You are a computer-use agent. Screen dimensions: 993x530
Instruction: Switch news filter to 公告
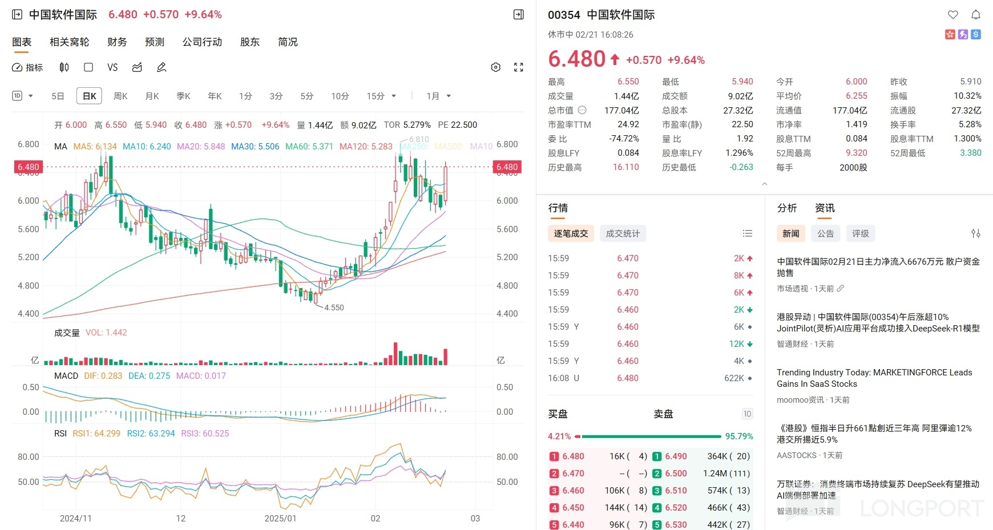pyautogui.click(x=825, y=233)
